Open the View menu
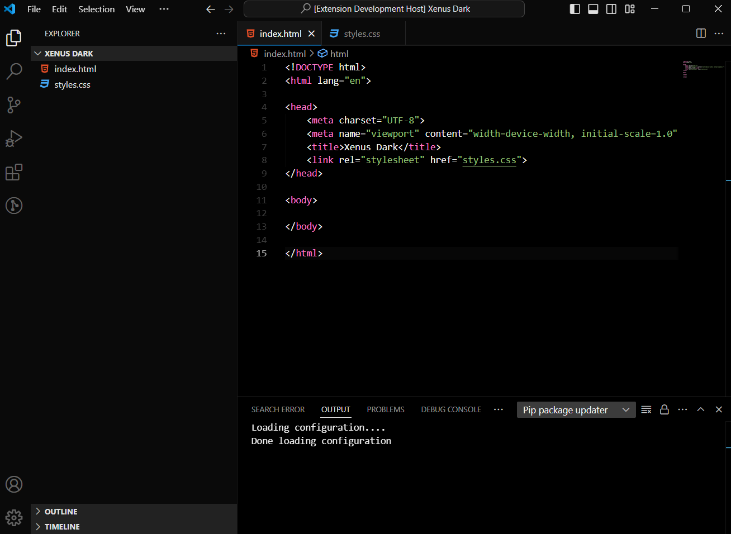Screen dimensions: 731x534 pos(135,9)
